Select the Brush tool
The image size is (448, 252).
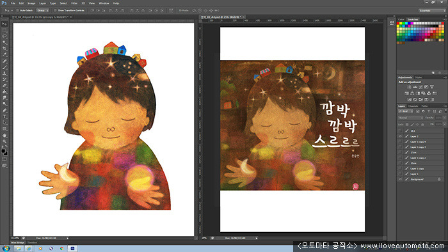coord(4,67)
